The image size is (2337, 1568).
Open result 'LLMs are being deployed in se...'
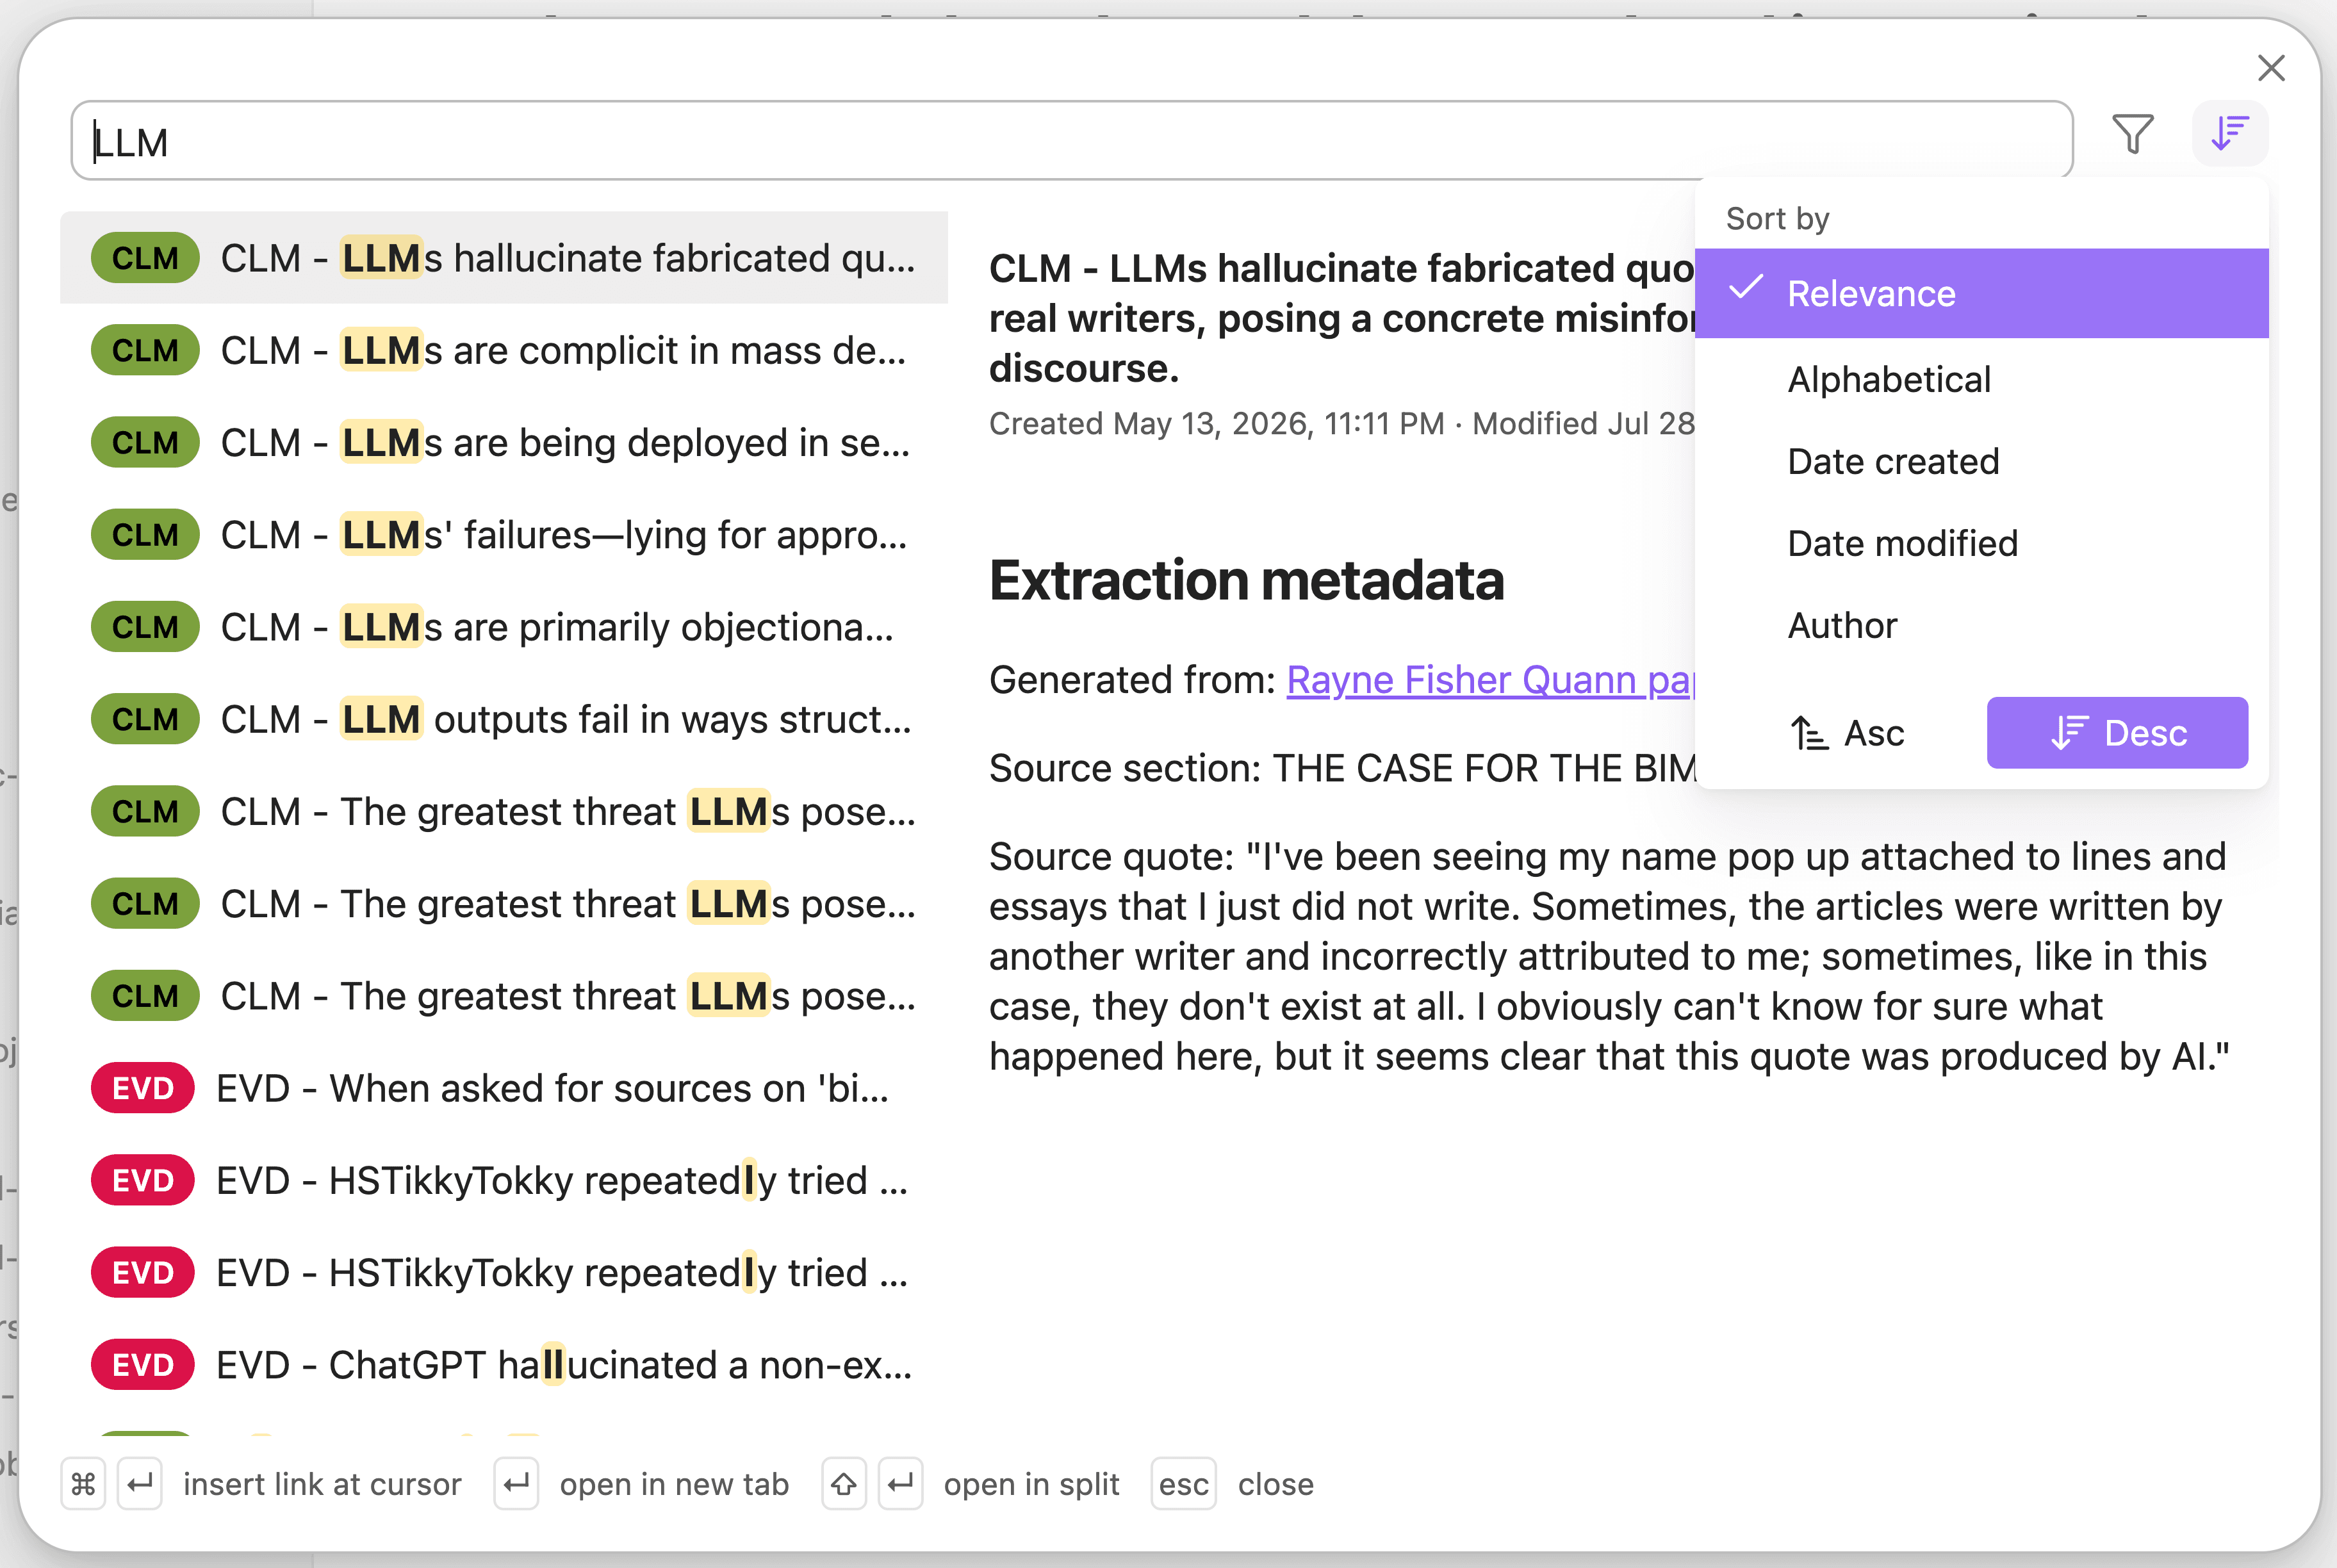coord(504,442)
